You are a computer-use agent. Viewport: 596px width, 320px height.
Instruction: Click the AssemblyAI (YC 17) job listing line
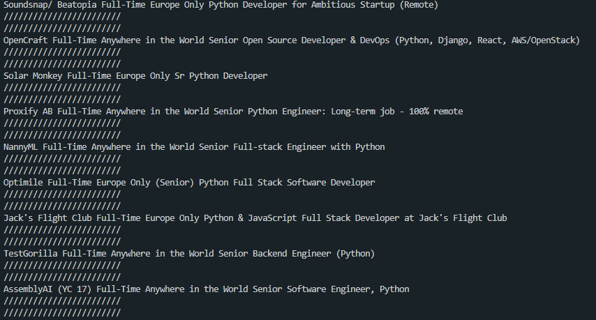click(x=206, y=289)
